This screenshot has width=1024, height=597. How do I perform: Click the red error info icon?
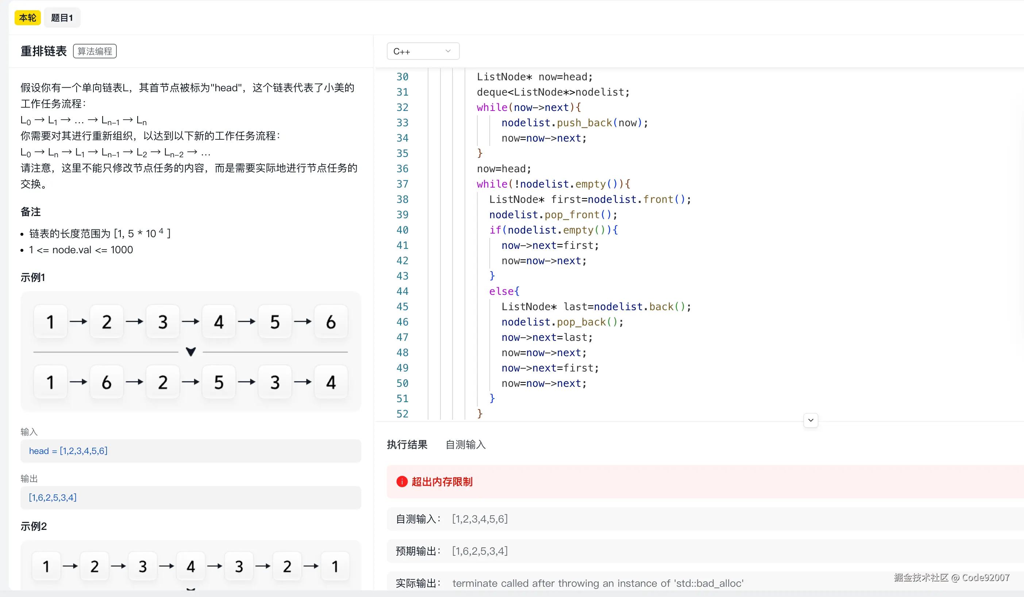click(x=401, y=482)
